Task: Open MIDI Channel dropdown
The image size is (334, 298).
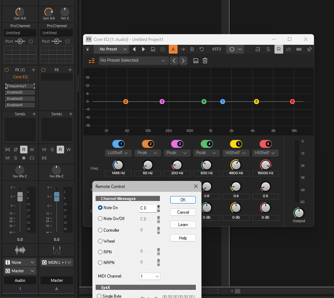Action: coord(149,276)
